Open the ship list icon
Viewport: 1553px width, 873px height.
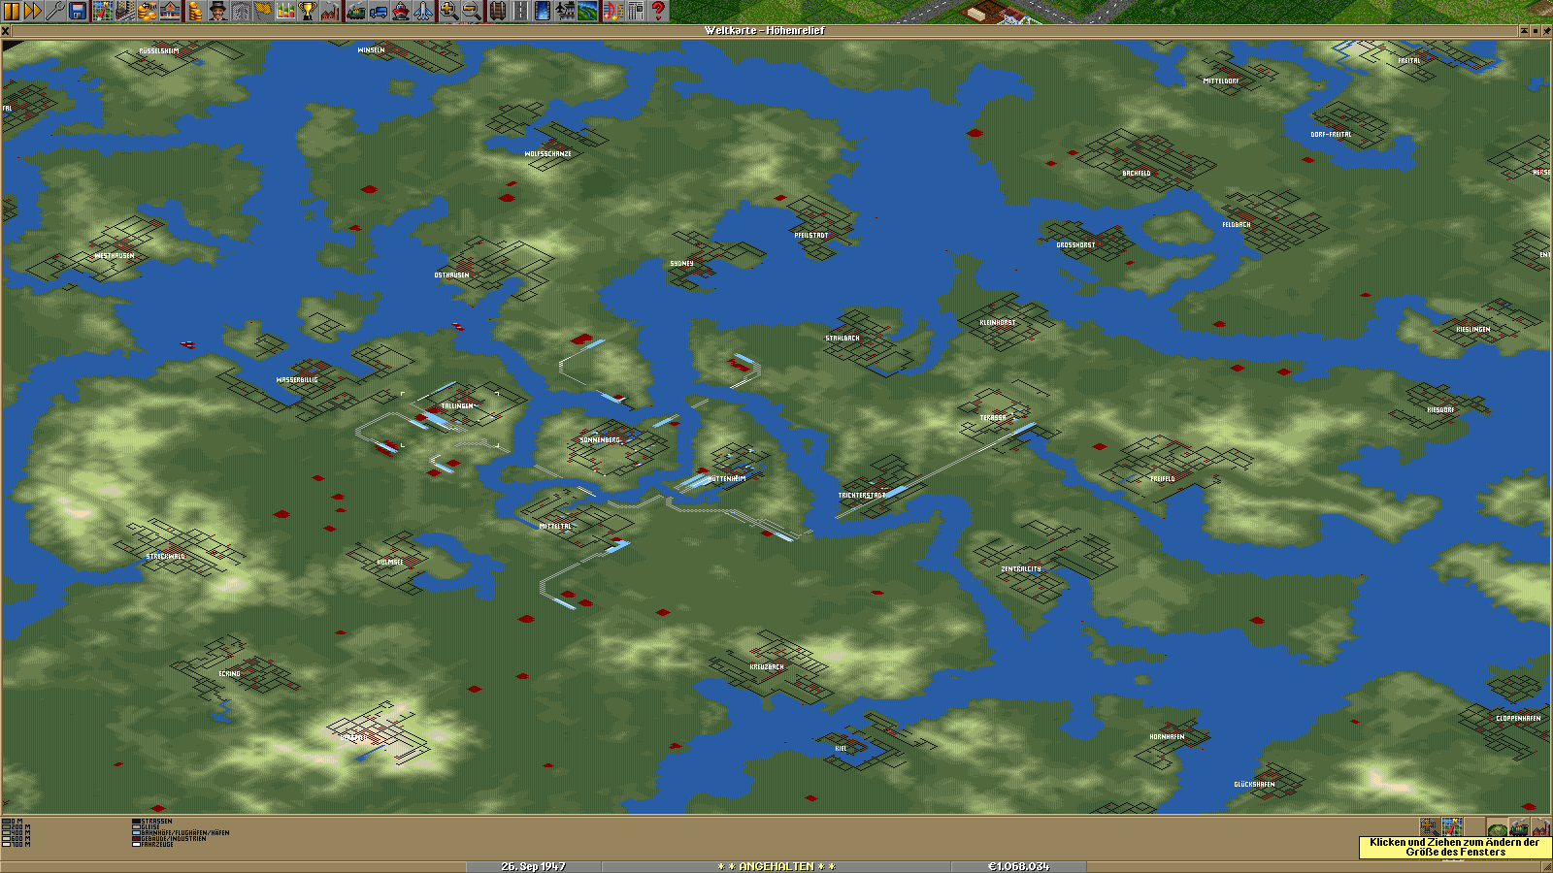click(x=401, y=11)
